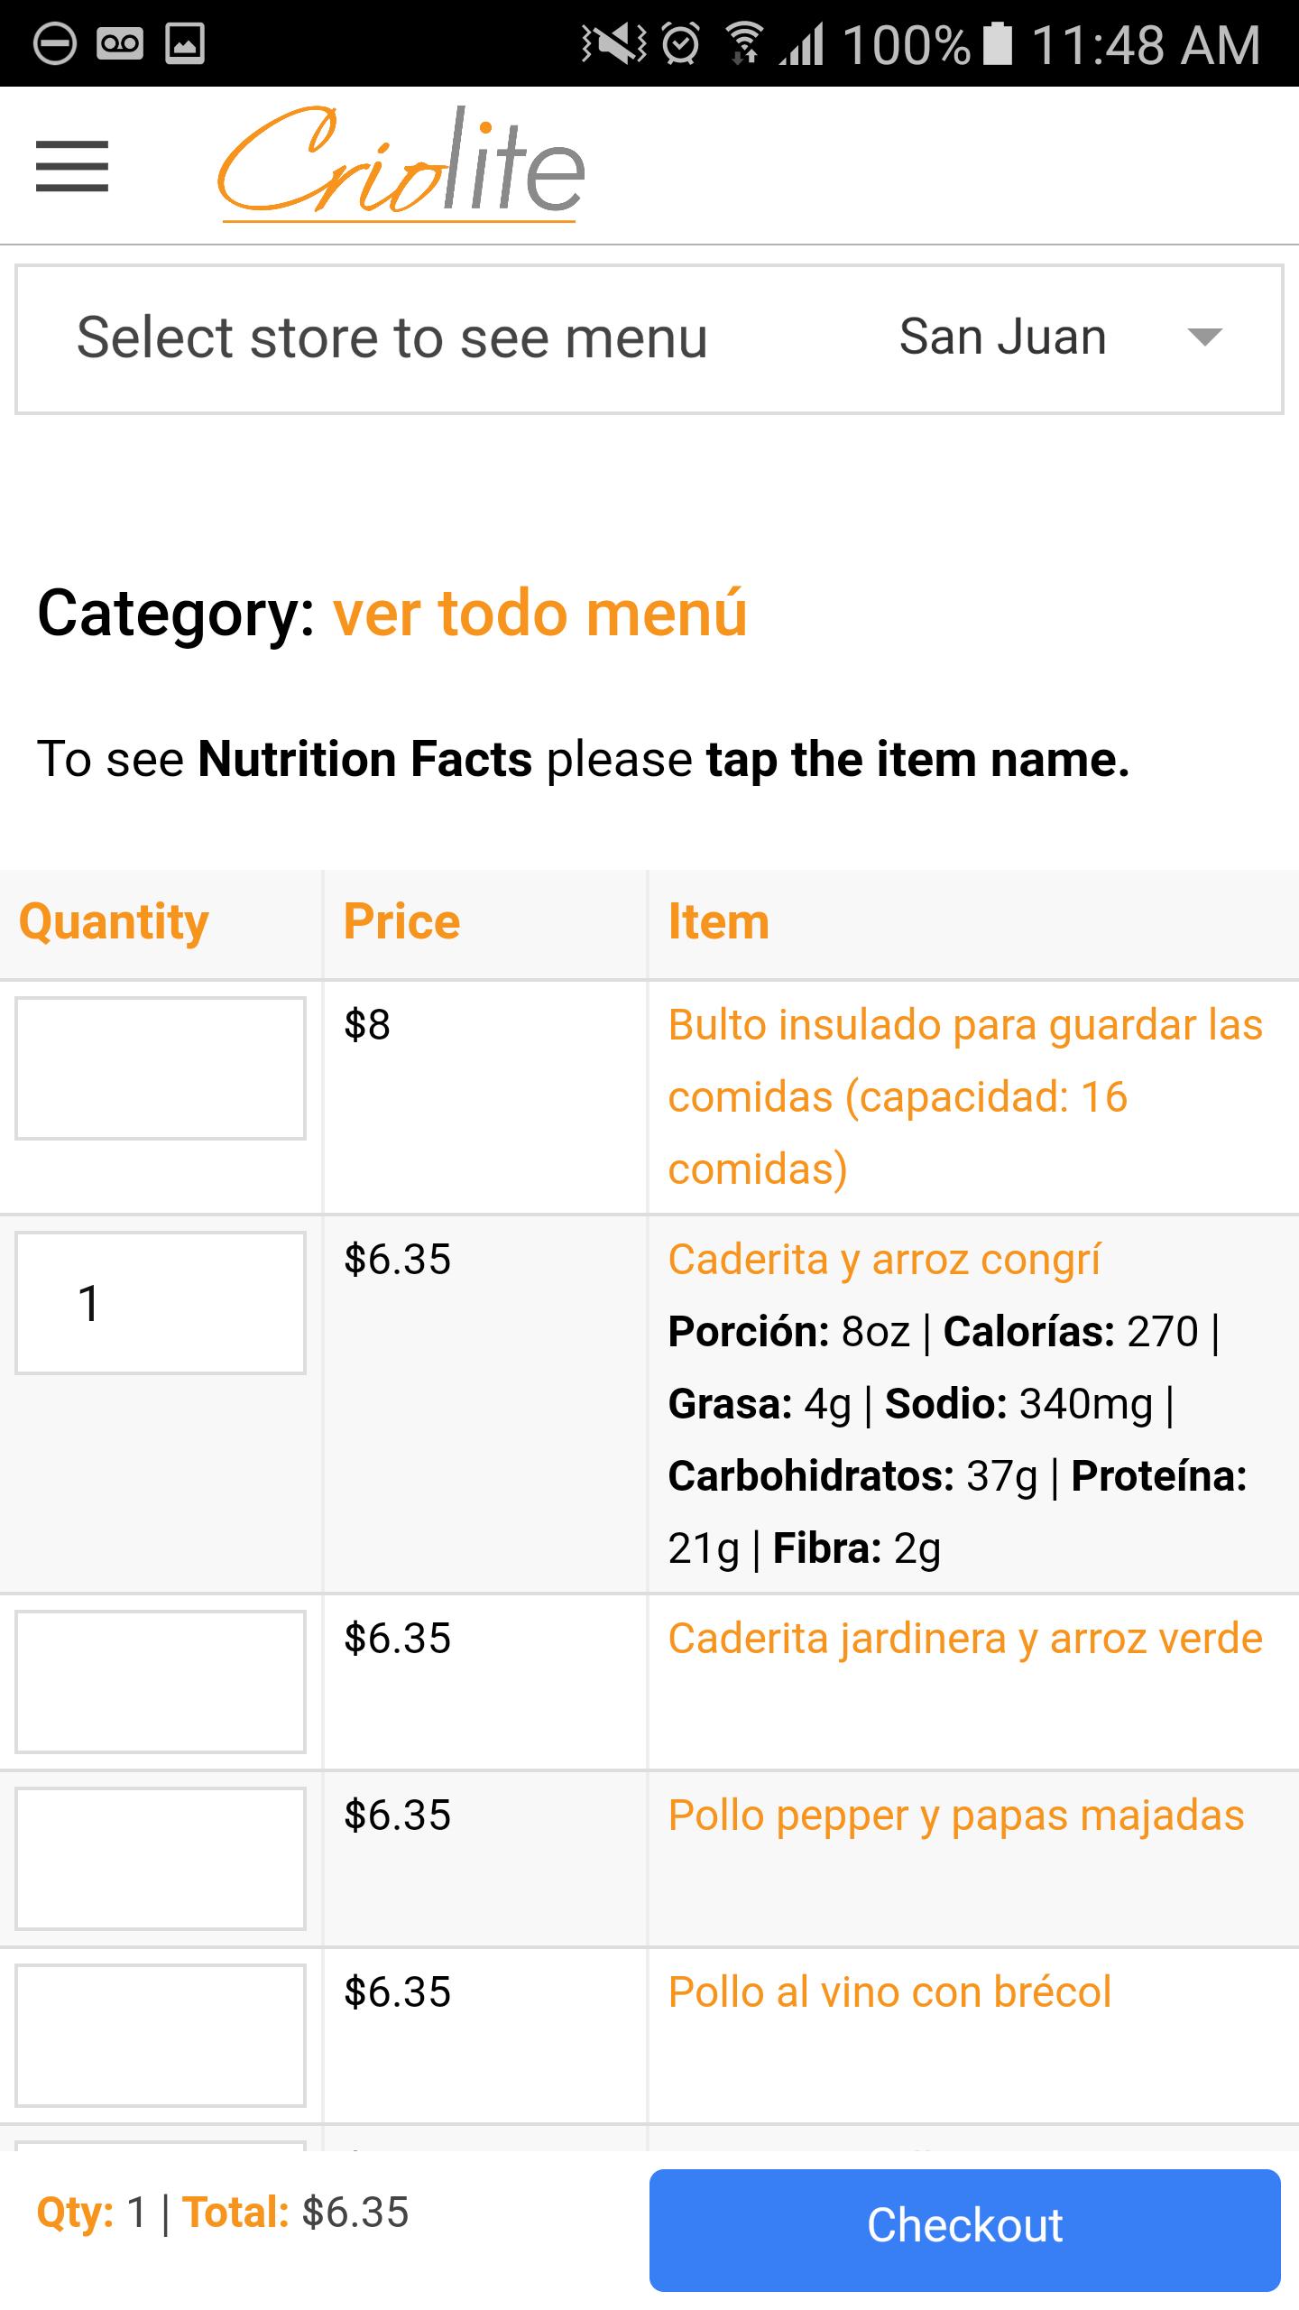The height and width of the screenshot is (2310, 1299).
Task: Show Caderita jardinera y arroz verde details
Action: pyautogui.click(x=964, y=1639)
